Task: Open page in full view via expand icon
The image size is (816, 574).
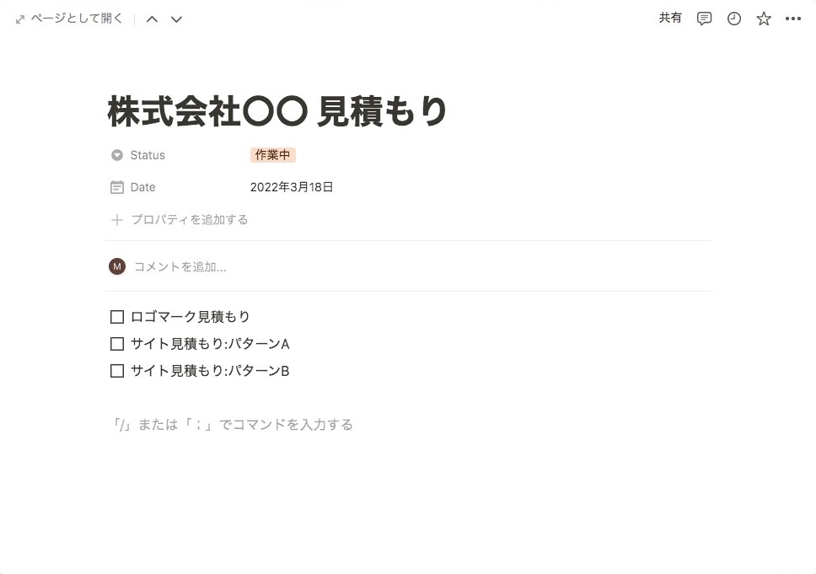Action: [19, 19]
